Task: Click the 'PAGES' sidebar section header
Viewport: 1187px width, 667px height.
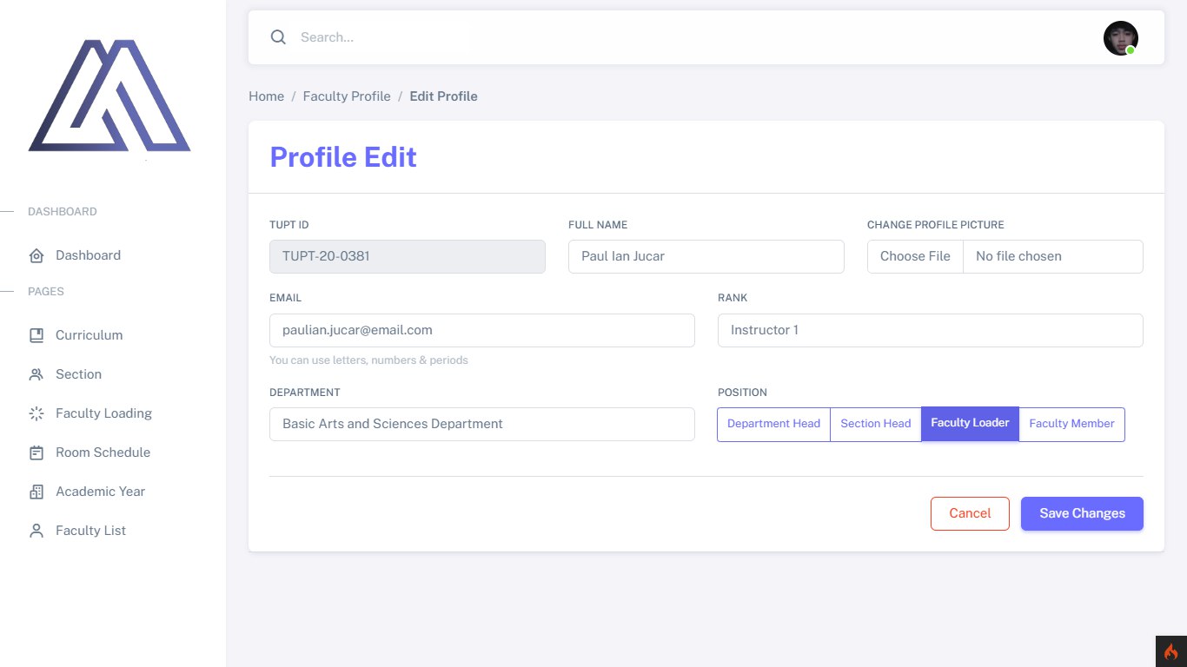Action: (46, 292)
